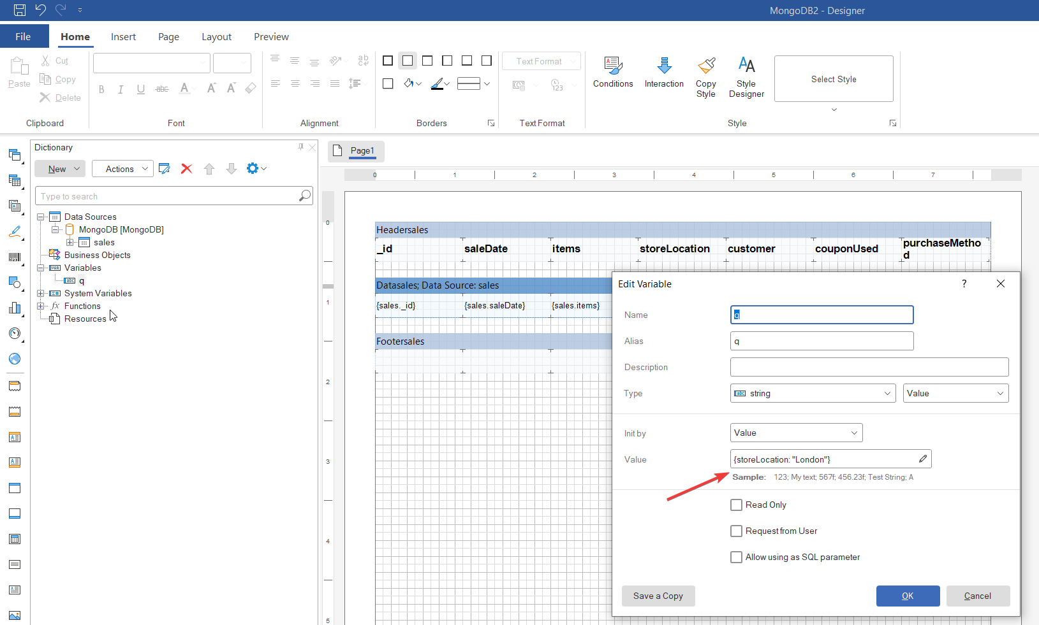The image size is (1039, 625).
Task: Pin the Dictionary panel
Action: point(301,147)
